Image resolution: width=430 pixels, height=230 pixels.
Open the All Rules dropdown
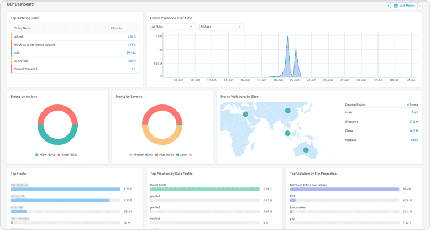(x=172, y=27)
